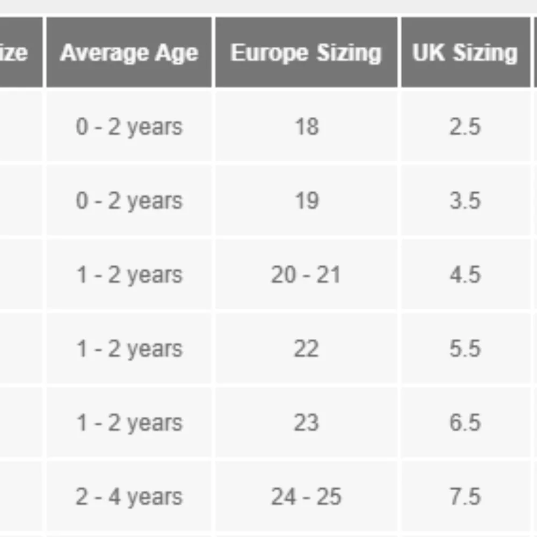Click the UK size 5.5 cell
This screenshot has height=537, width=537.
465,349
